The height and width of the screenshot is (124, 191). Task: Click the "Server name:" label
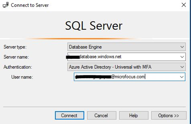(x=16, y=57)
